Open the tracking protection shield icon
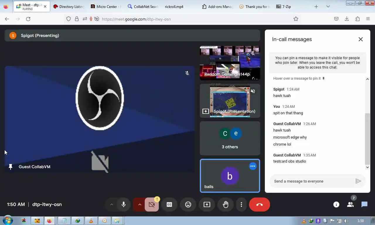 (x=69, y=19)
